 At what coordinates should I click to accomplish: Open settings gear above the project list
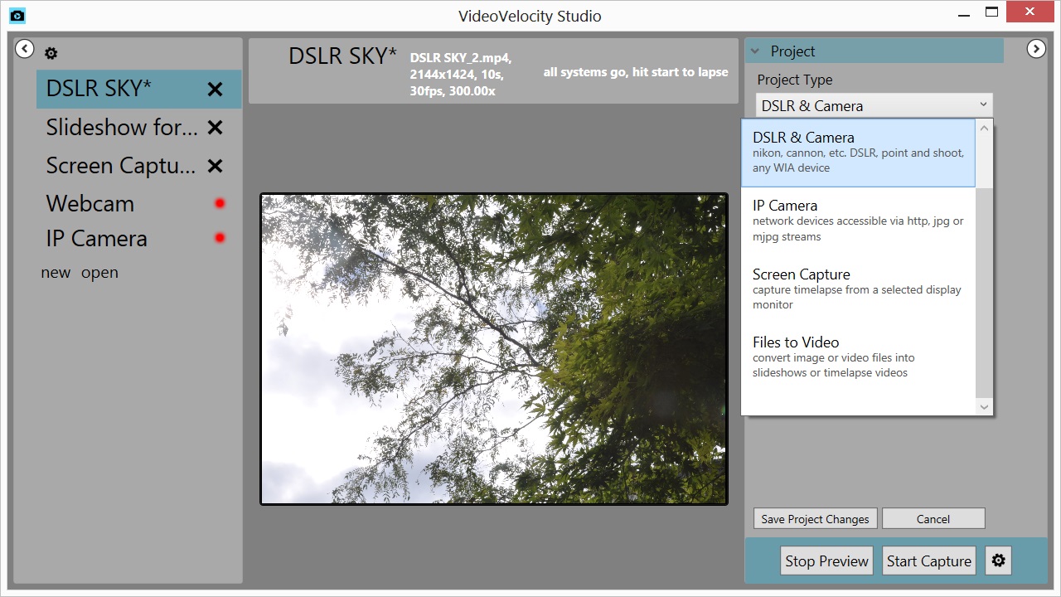pos(51,54)
